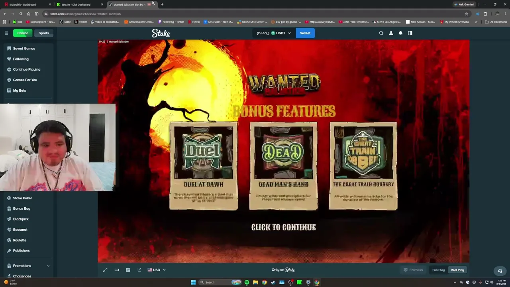Click the Windows taskbar Search box
The height and width of the screenshot is (287, 510).
click(x=220, y=282)
